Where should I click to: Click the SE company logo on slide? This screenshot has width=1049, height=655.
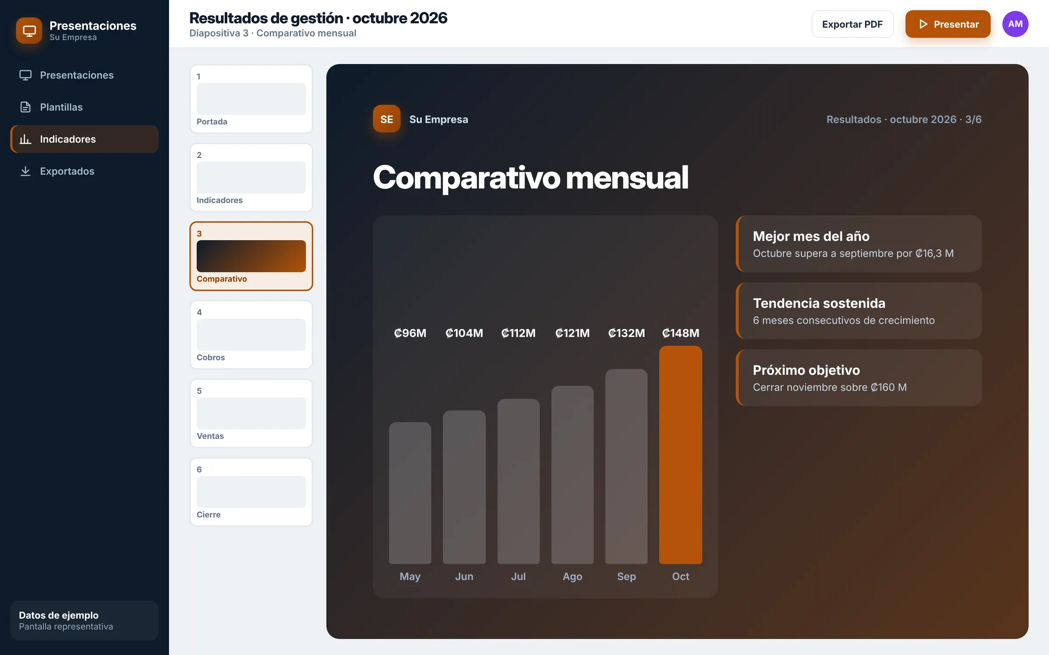[x=386, y=119]
